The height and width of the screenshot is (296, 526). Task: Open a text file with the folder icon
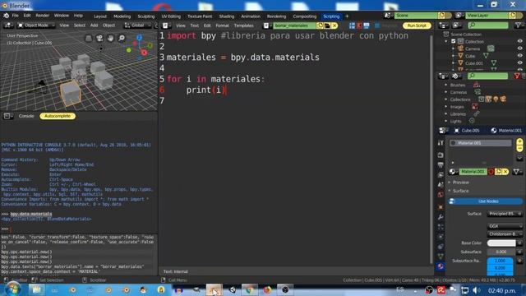pyautogui.click(x=327, y=25)
